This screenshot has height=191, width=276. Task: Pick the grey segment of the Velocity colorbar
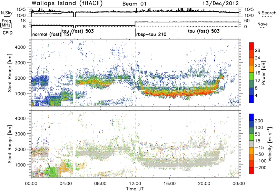(252, 144)
